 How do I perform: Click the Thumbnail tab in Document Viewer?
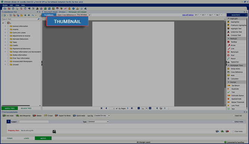(49, 15)
